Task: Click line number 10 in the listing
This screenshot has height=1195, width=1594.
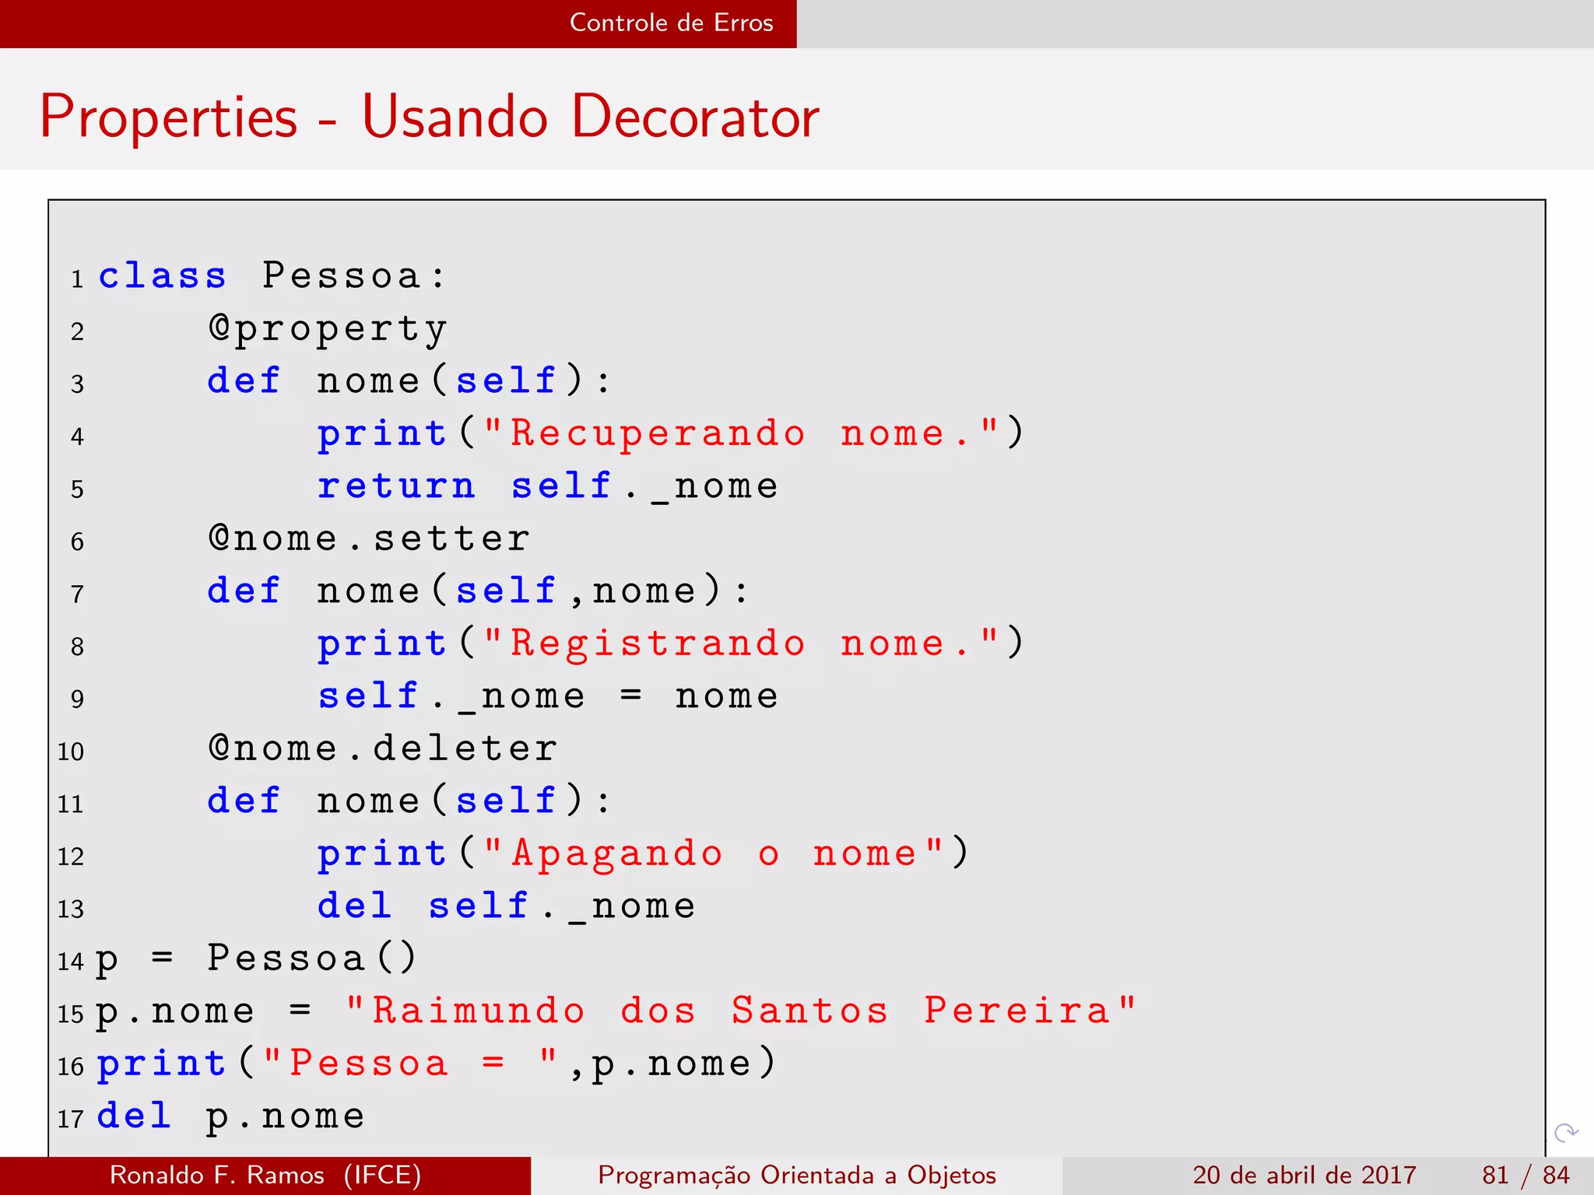Action: [x=71, y=752]
